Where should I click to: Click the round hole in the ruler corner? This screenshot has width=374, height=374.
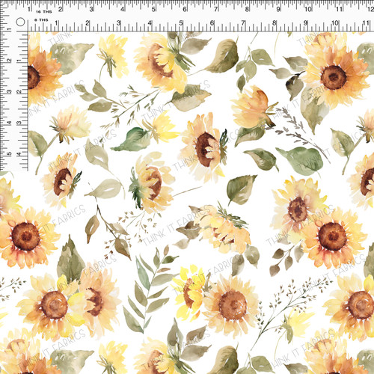tap(20, 22)
